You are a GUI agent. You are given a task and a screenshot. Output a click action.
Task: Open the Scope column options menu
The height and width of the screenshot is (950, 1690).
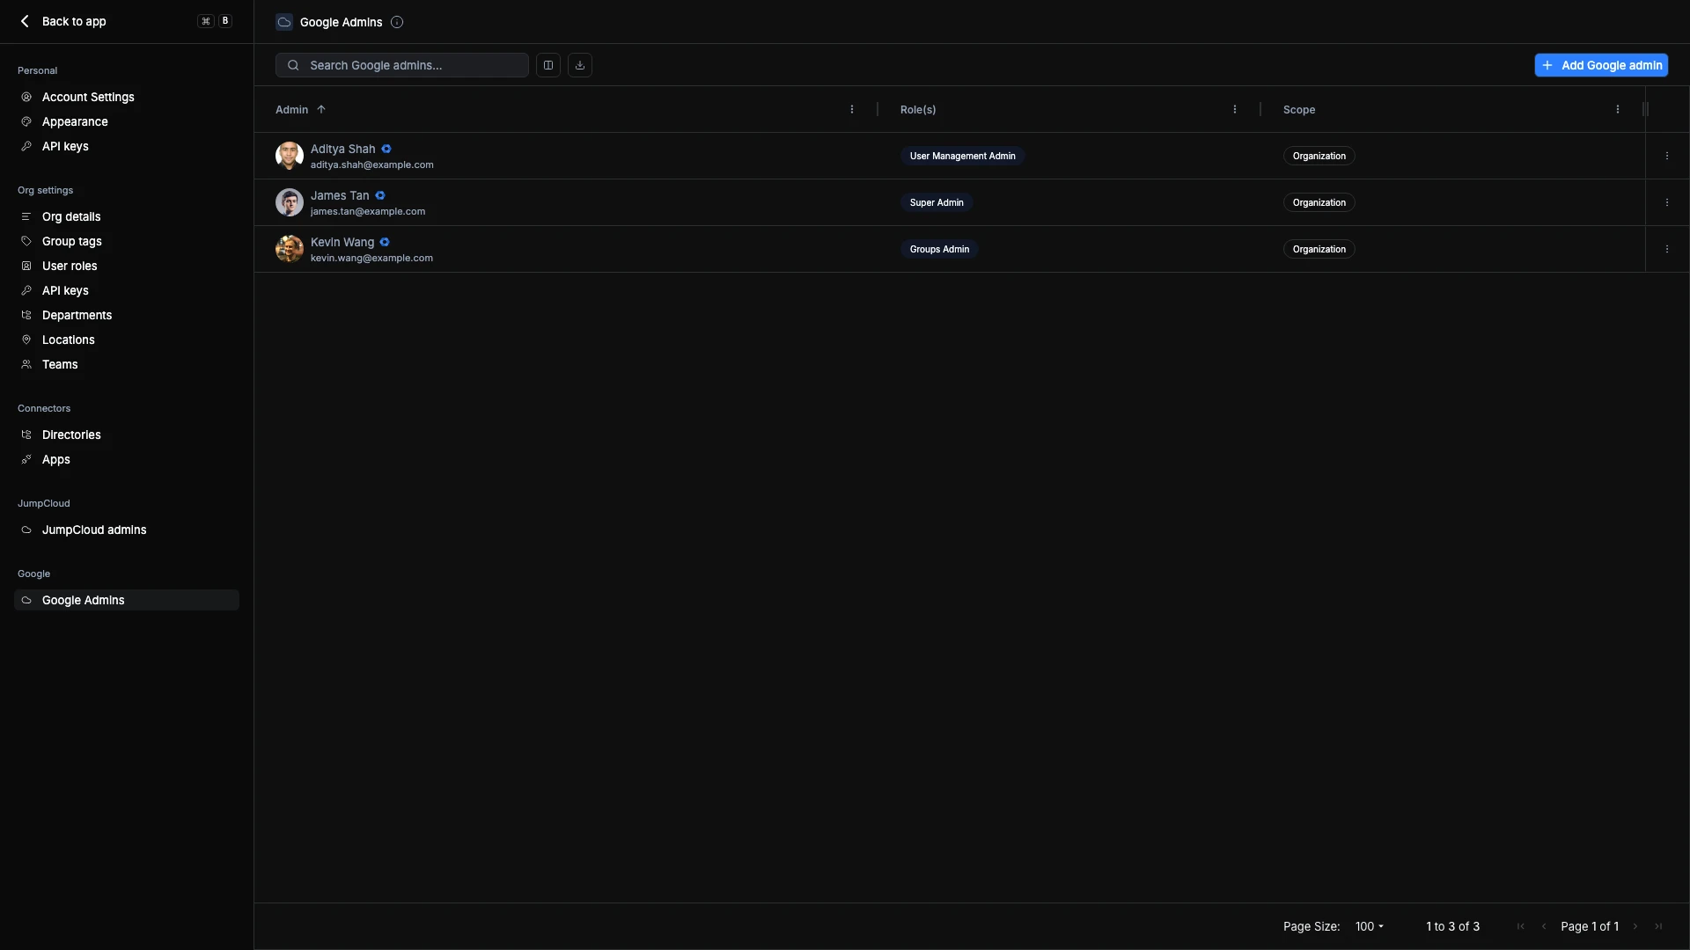coord(1617,109)
